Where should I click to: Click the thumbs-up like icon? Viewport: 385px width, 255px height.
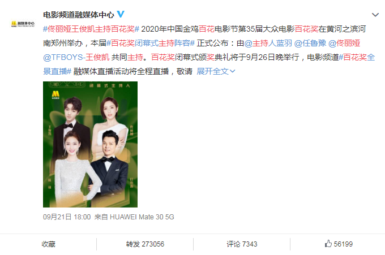coord(328,244)
